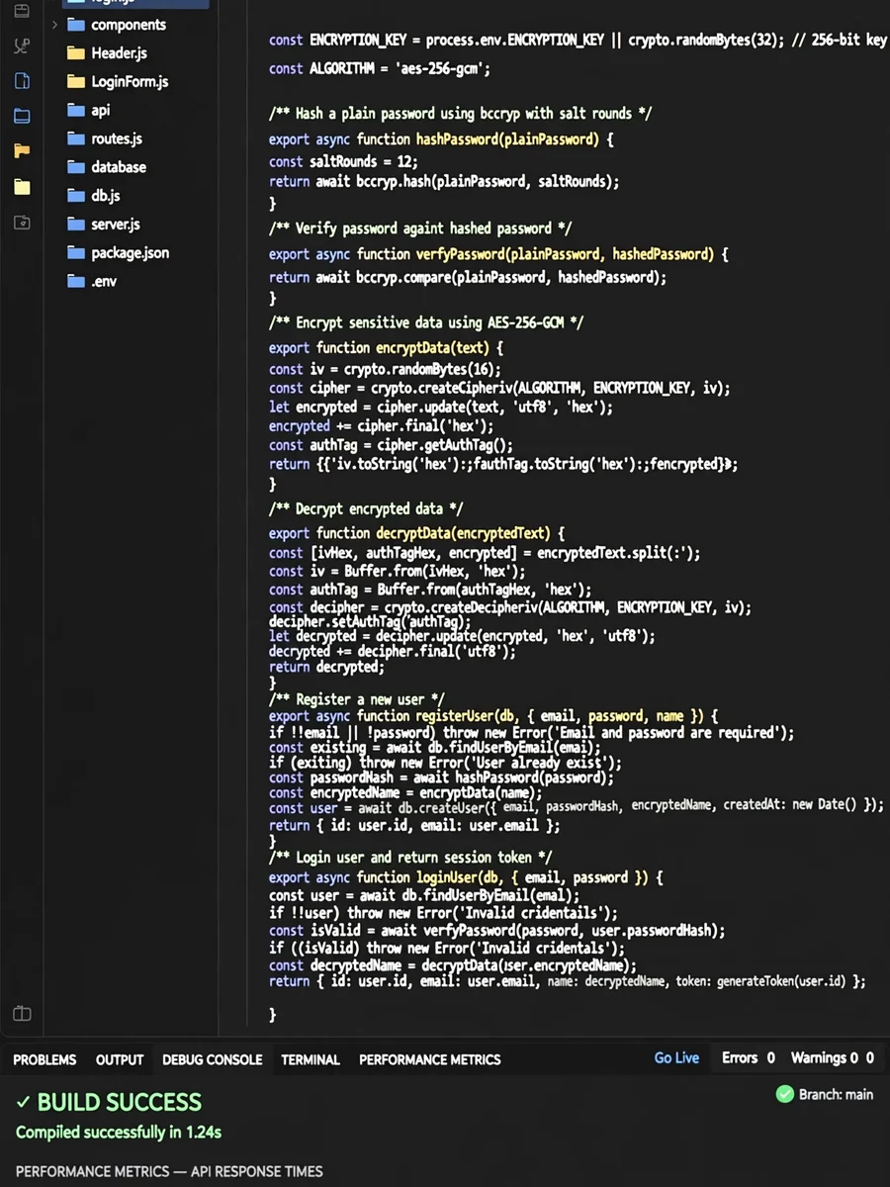
Task: Open the source control branch icon
Action: click(x=22, y=46)
